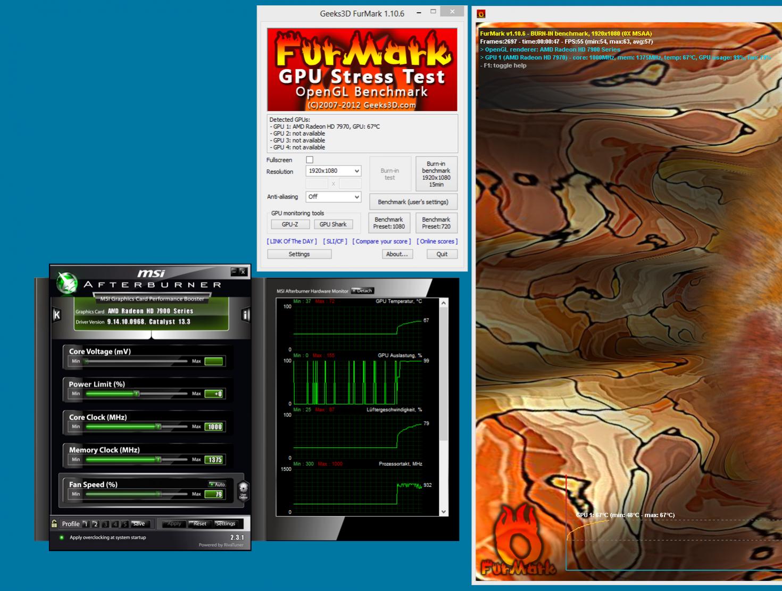Run Benchmark Preset:720
782x591 pixels.
436,223
